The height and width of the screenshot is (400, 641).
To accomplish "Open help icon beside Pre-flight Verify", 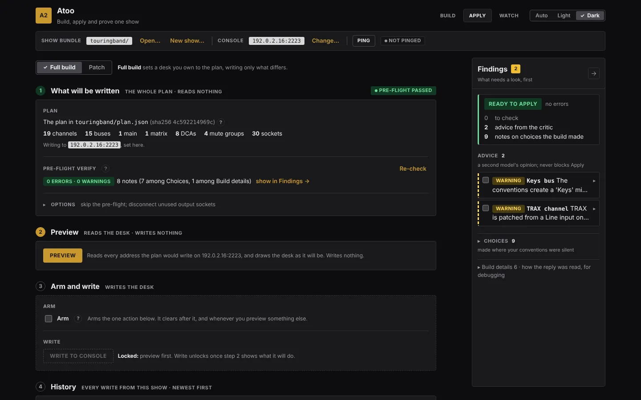I will click(105, 168).
